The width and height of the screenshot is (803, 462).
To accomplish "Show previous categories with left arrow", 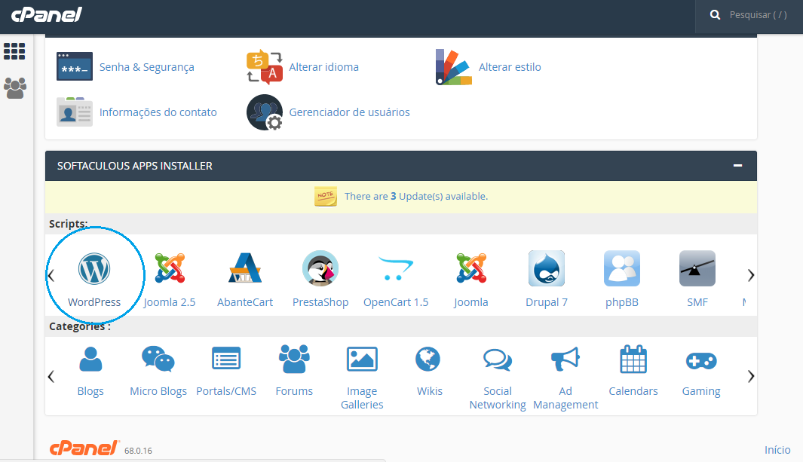I will (x=51, y=377).
